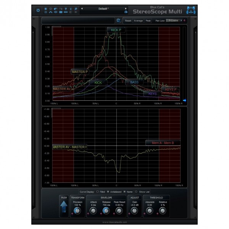Screen dimensions: 229x229
Task: Click the Release knob
Action: pos(106,211)
